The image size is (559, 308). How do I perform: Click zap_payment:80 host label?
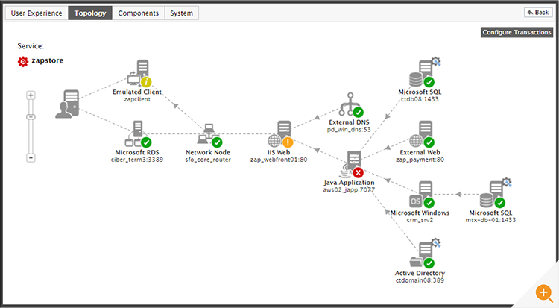pyautogui.click(x=420, y=160)
